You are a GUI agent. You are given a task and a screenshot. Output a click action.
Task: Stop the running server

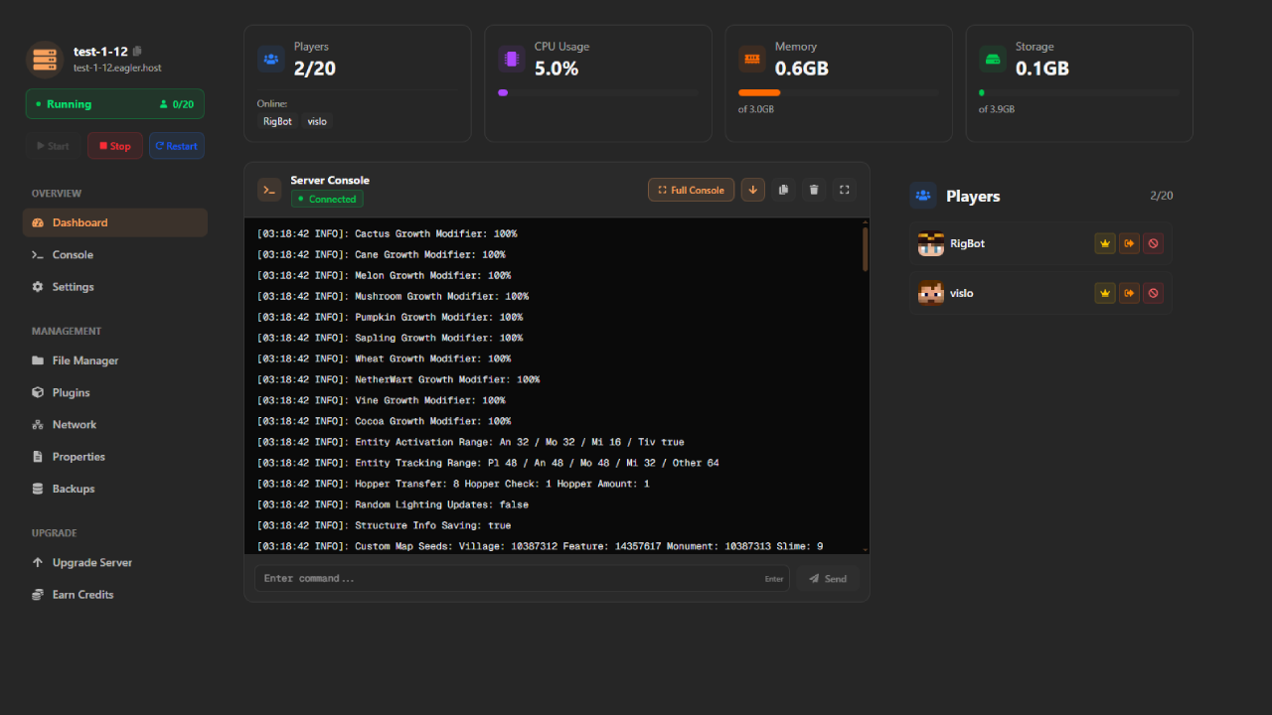114,145
